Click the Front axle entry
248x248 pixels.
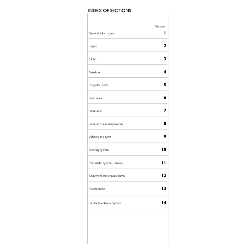click(95, 111)
